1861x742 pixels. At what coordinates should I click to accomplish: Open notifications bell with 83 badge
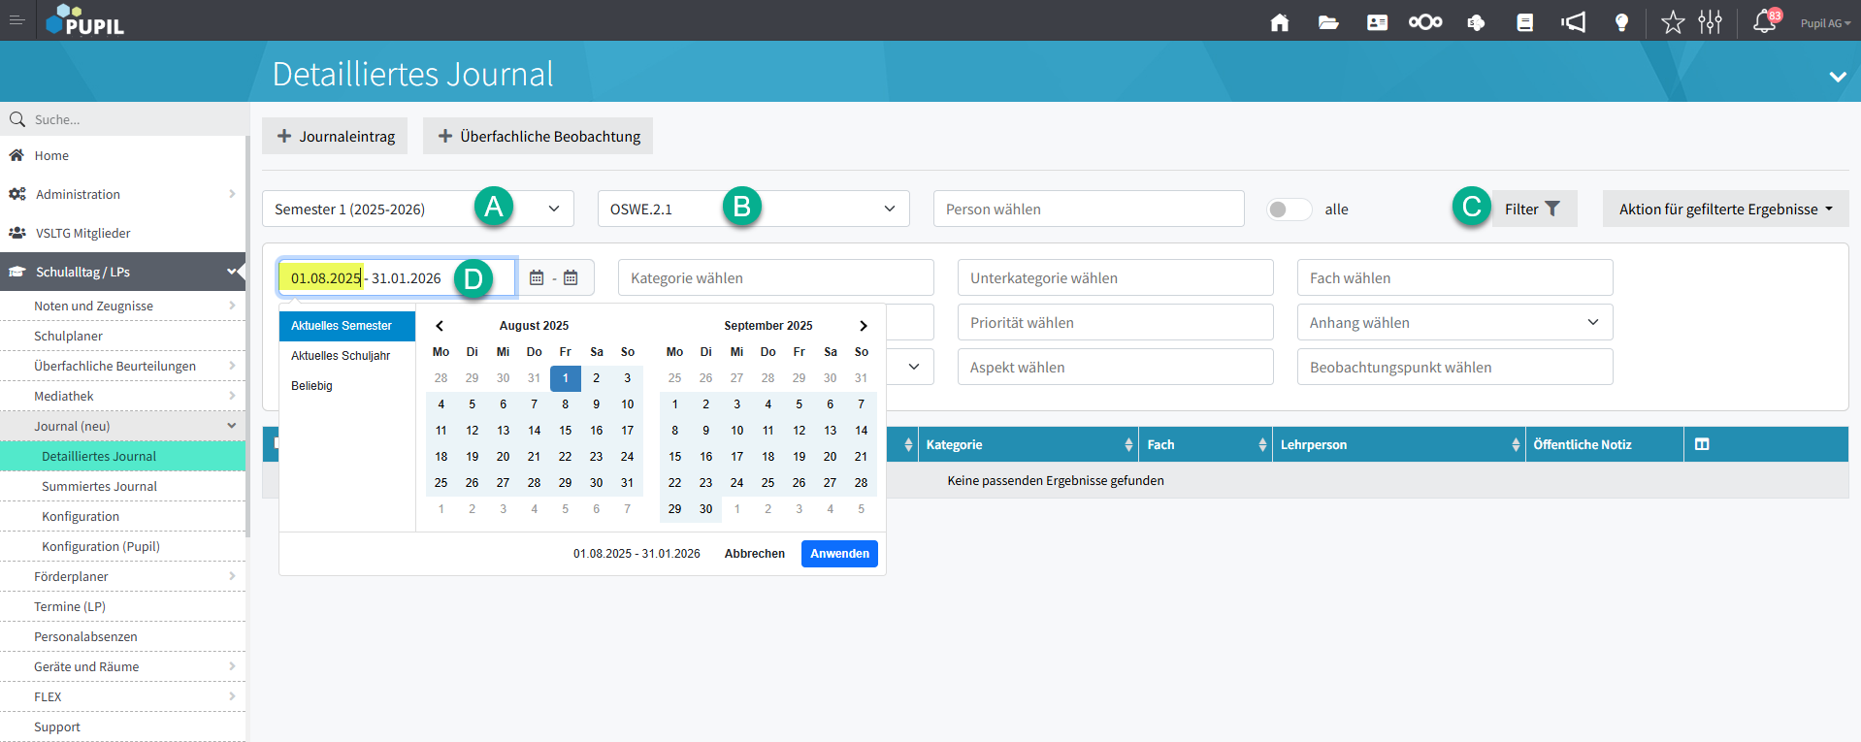tap(1766, 20)
